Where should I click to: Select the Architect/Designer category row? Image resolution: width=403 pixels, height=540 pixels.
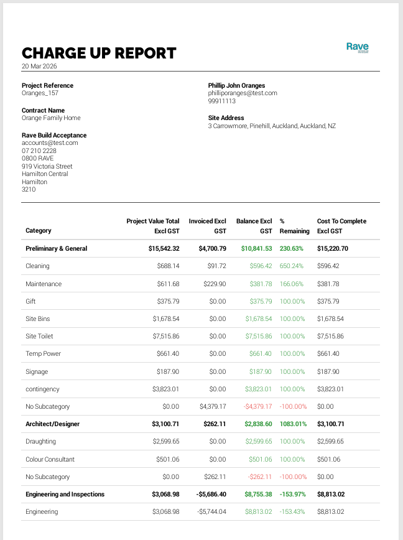(x=53, y=424)
